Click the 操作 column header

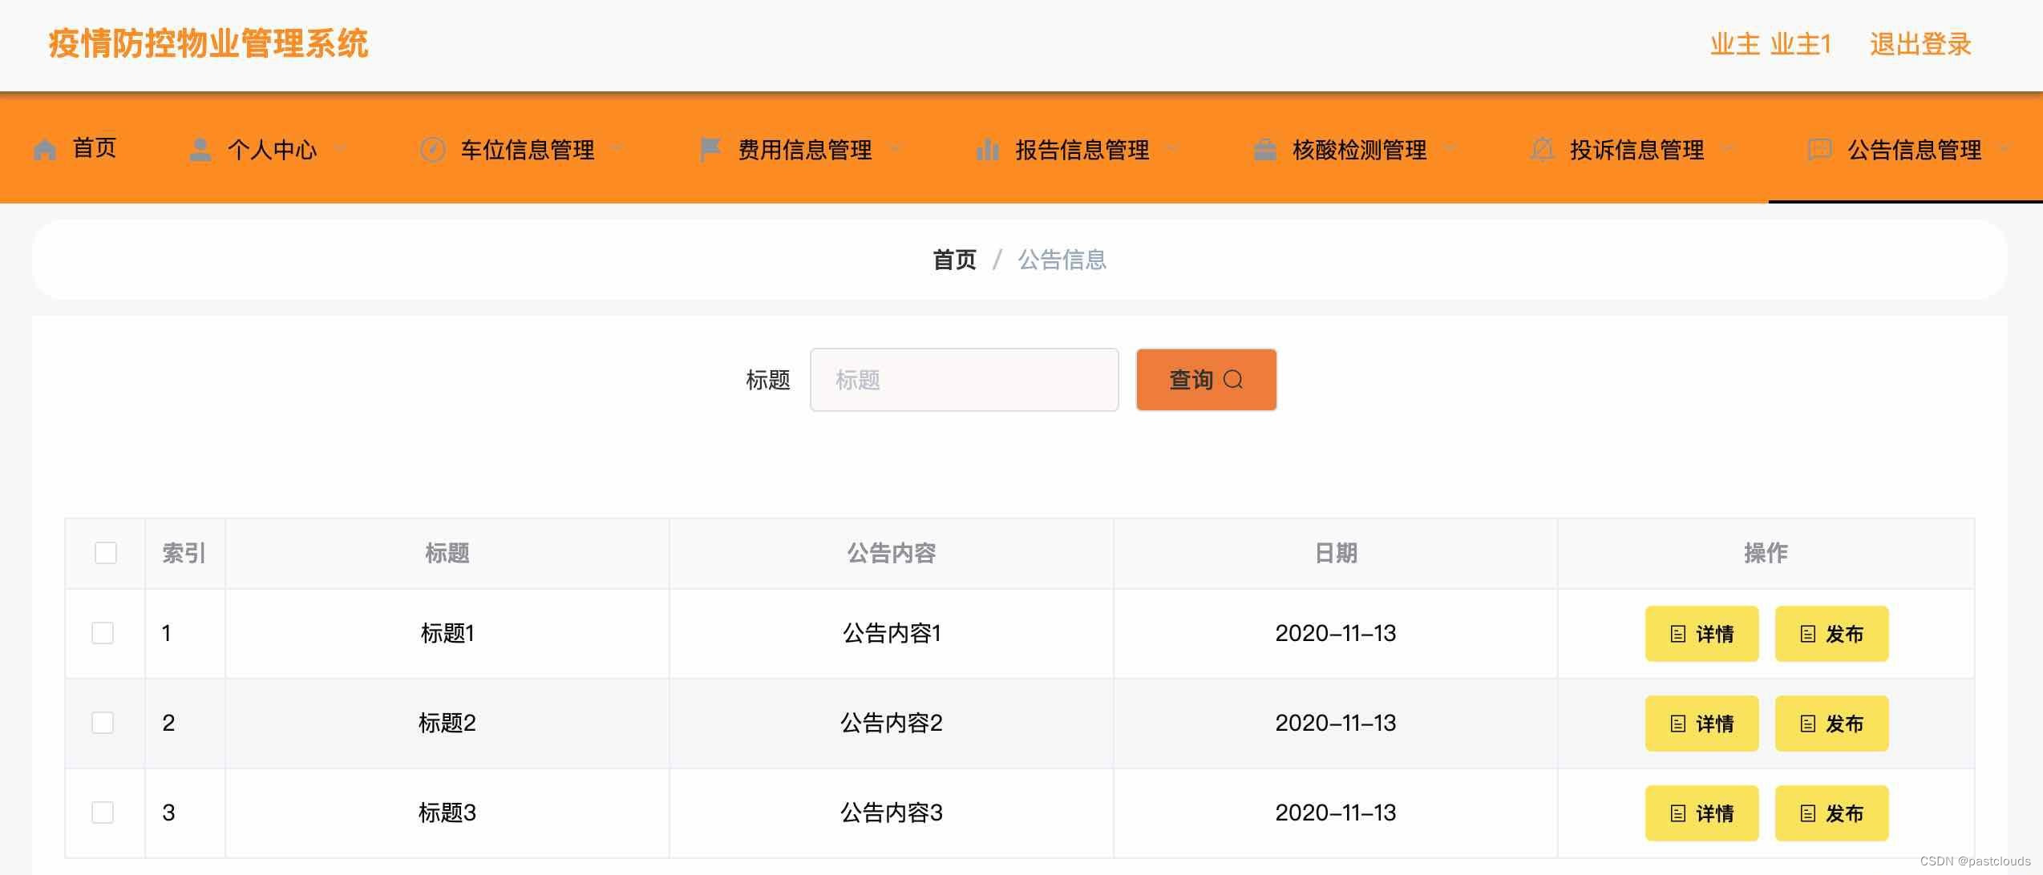coord(1766,553)
